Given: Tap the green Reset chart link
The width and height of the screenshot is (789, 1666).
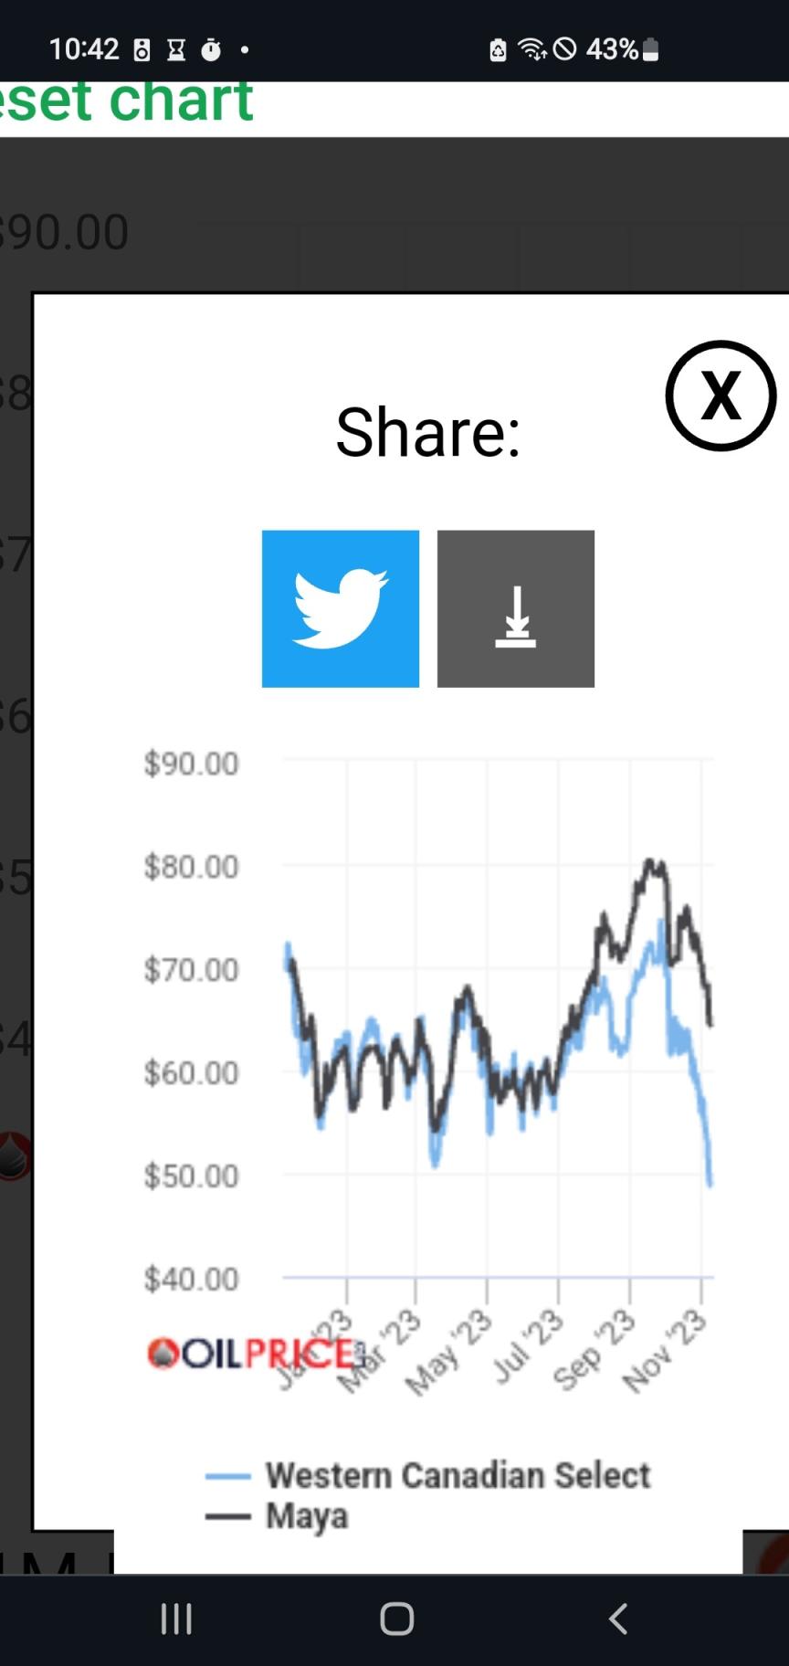Looking at the screenshot, I should pyautogui.click(x=128, y=100).
